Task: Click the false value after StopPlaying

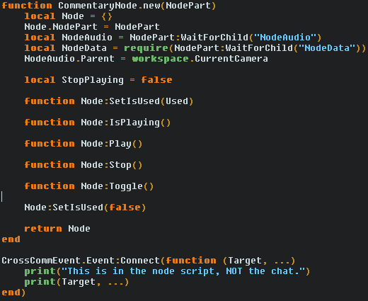Action: point(156,80)
